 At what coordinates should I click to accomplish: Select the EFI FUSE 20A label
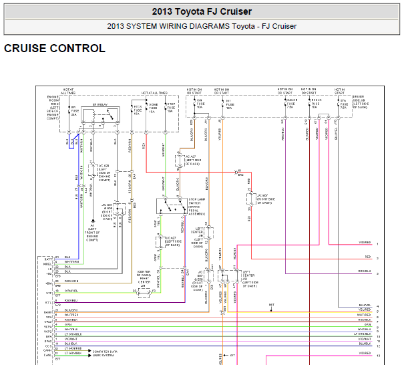75,111
